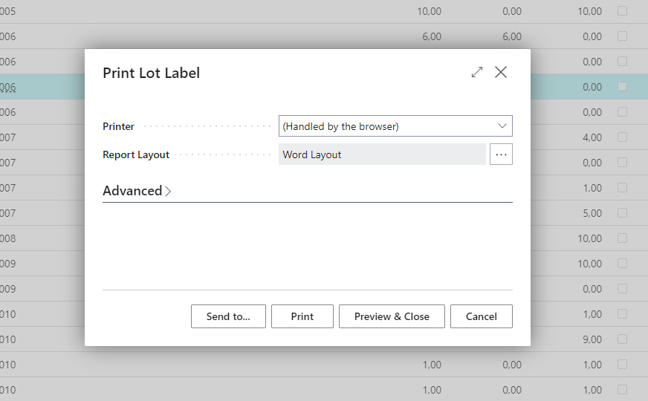
Task: Select the 9,00 value cell
Action: point(592,339)
